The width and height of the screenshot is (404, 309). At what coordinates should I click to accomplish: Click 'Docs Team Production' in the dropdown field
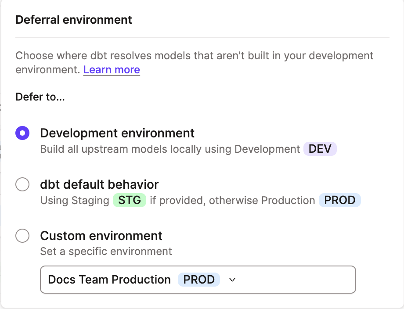[x=109, y=280]
